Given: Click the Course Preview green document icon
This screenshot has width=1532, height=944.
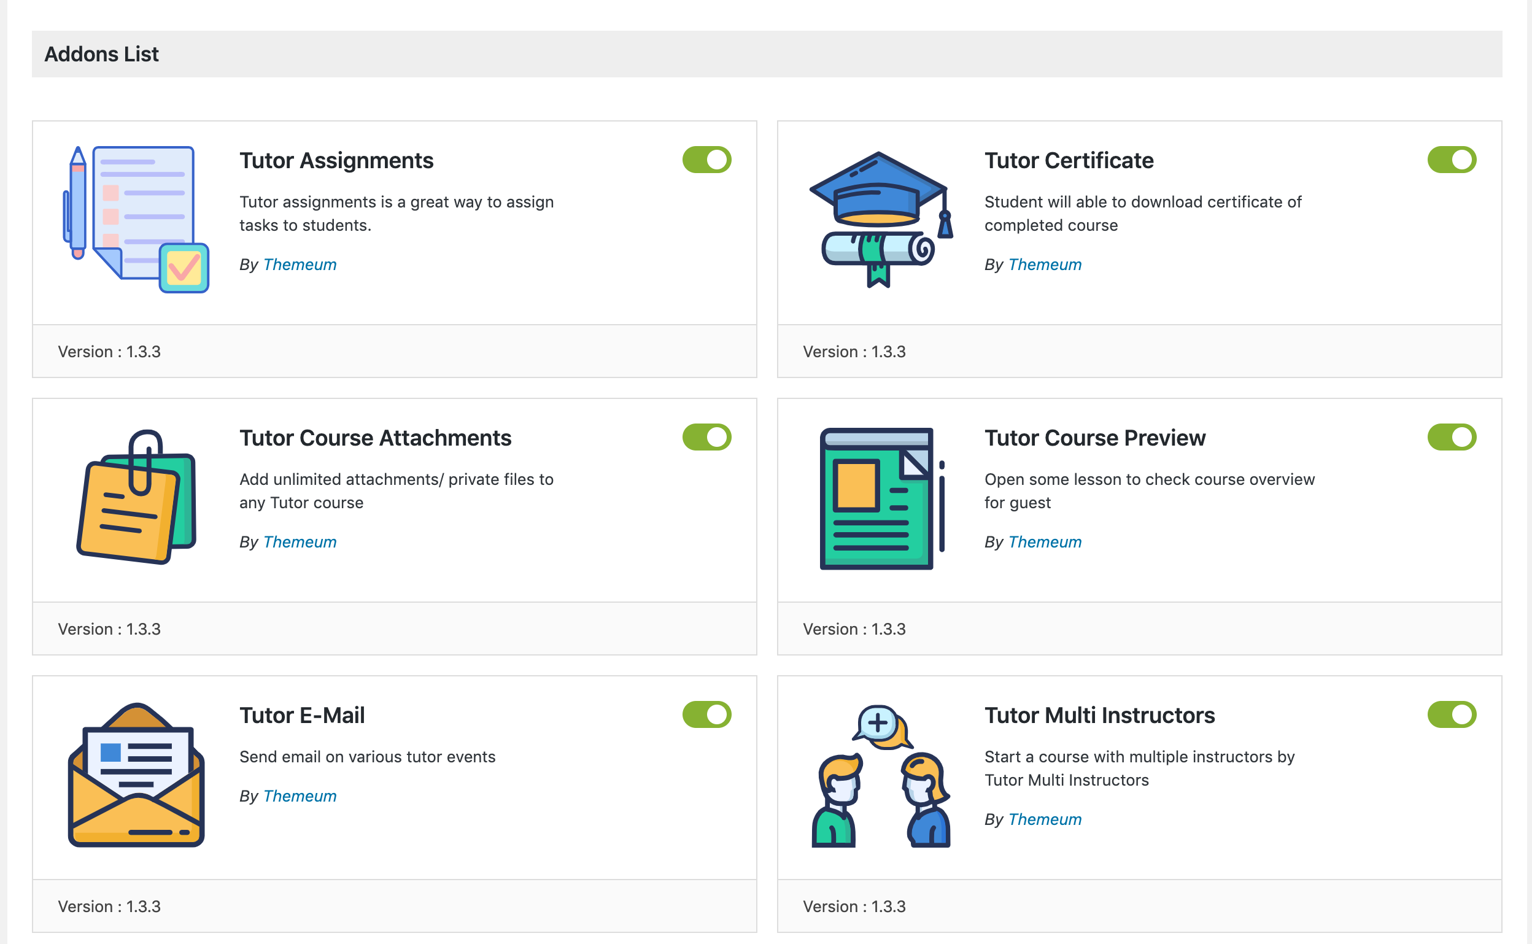Looking at the screenshot, I should [x=881, y=498].
